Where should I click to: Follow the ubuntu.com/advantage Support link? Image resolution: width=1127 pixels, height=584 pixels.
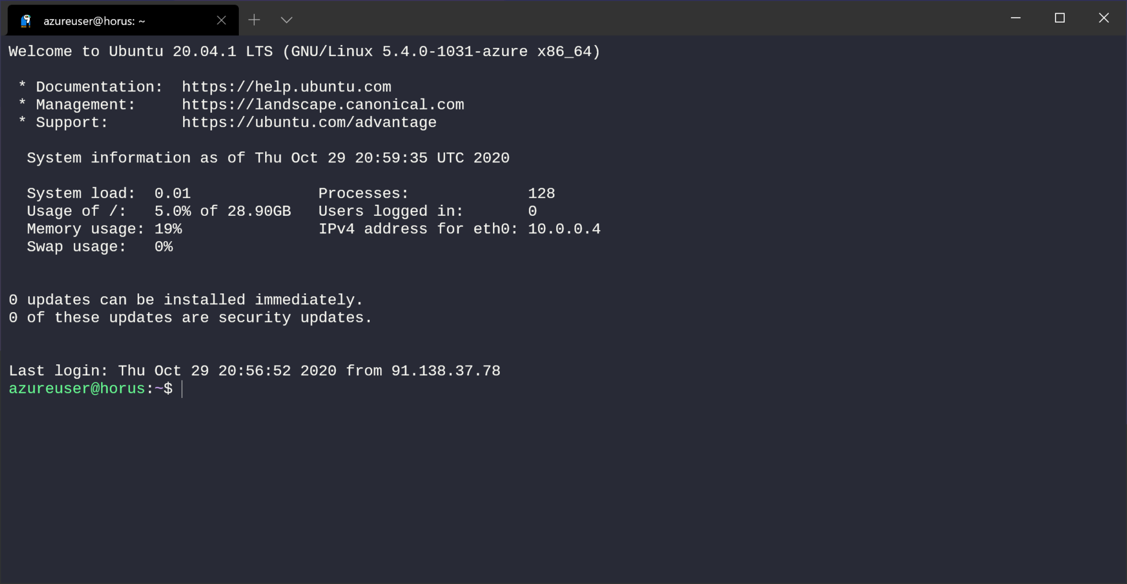click(x=308, y=122)
